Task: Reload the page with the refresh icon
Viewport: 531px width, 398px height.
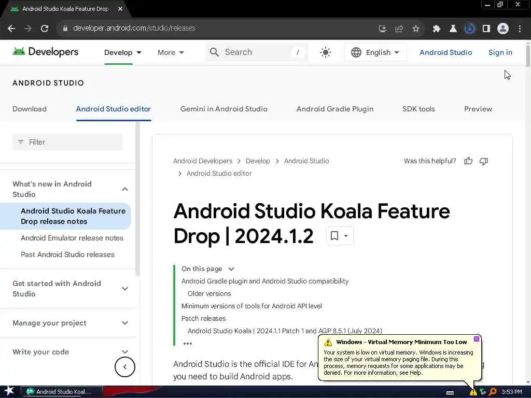Action: coord(45,29)
